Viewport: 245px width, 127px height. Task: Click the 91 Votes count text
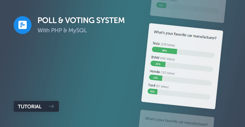(x=162, y=86)
